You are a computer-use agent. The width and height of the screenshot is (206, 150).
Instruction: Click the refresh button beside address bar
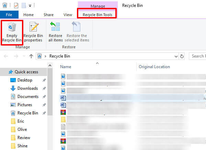click(182, 56)
